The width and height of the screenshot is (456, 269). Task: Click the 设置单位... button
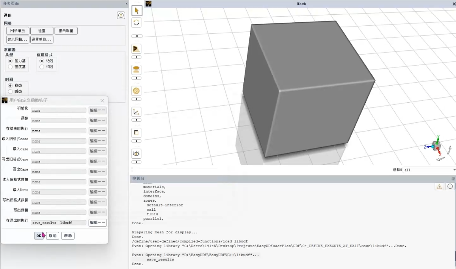(x=42, y=39)
